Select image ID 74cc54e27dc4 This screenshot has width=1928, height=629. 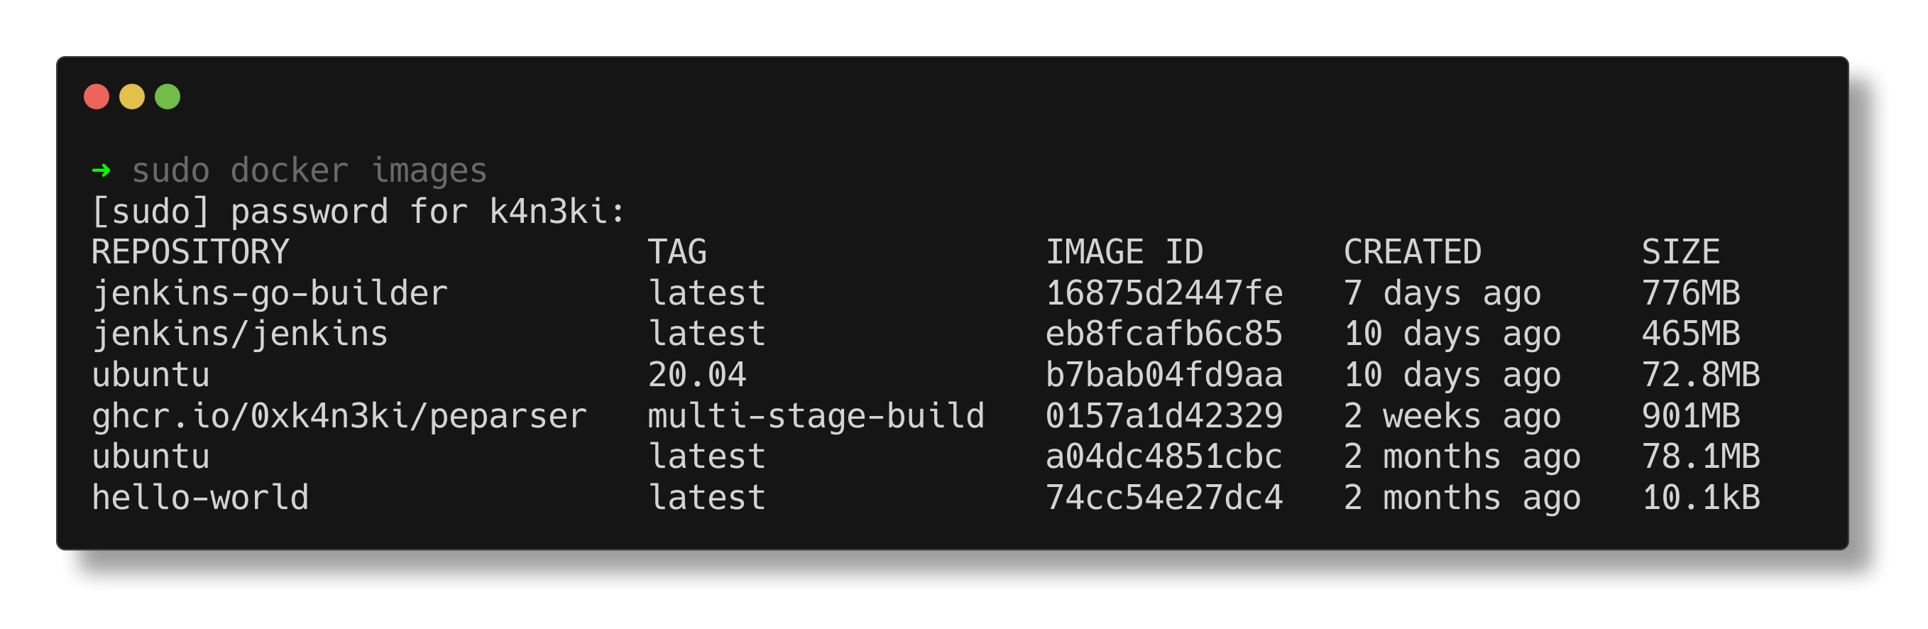click(x=1164, y=498)
